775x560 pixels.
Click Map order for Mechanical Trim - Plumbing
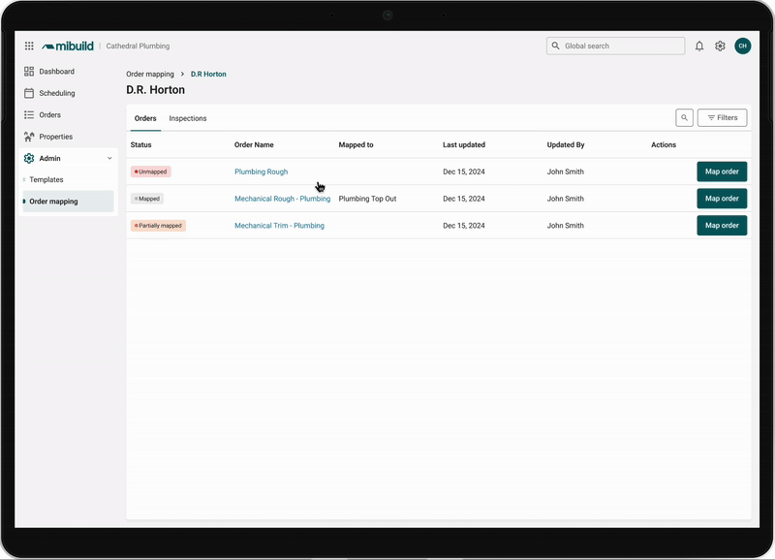722,226
